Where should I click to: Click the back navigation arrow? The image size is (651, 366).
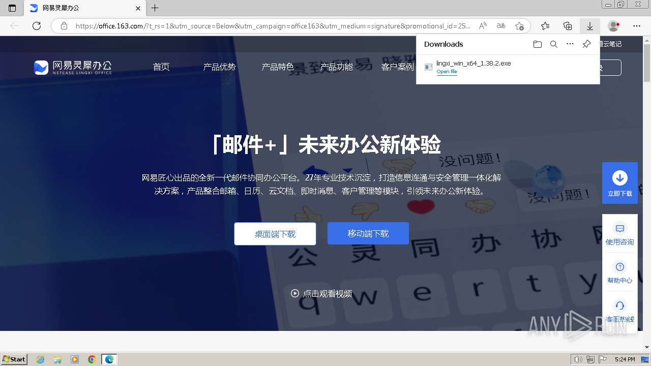coord(14,26)
